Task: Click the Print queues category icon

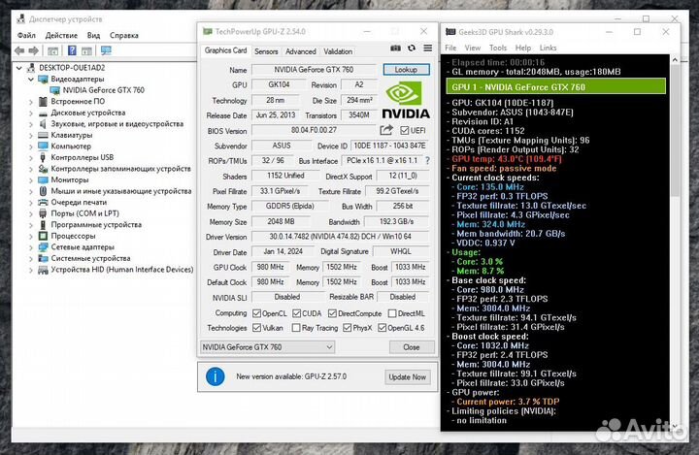Action: coord(44,203)
